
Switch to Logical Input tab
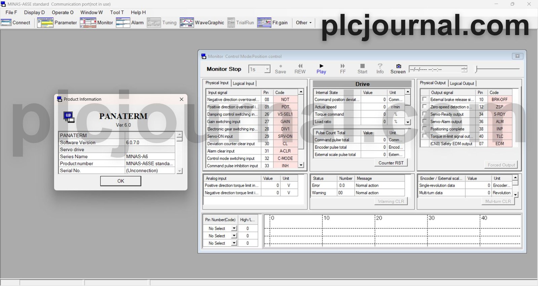click(243, 83)
